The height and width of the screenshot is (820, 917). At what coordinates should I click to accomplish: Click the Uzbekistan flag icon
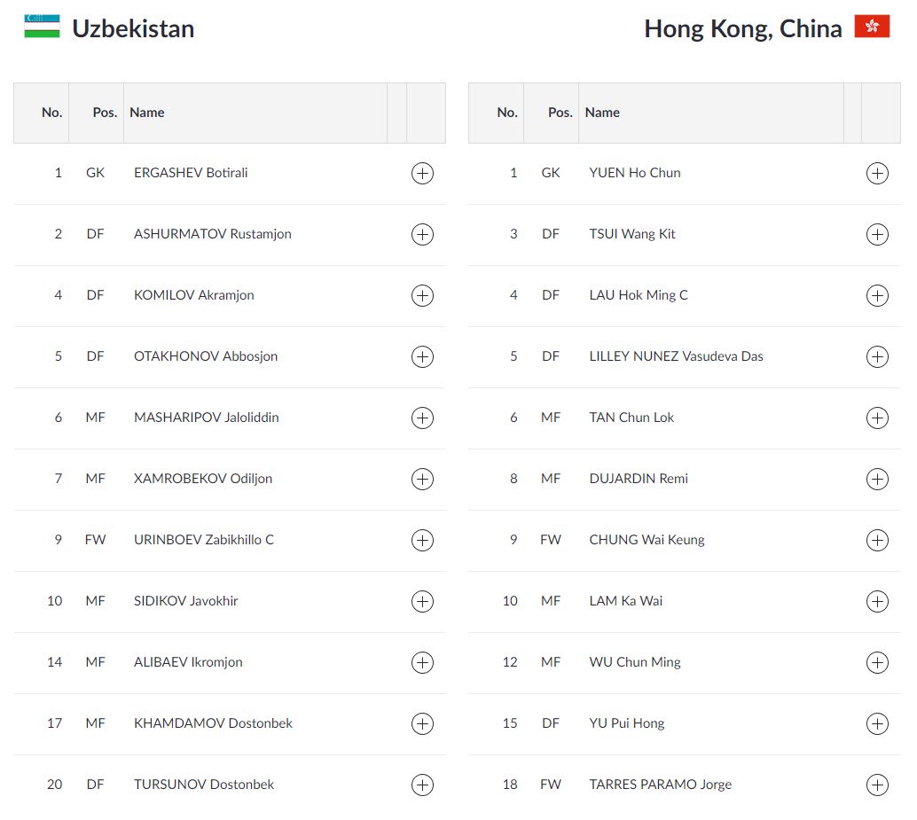[x=42, y=27]
